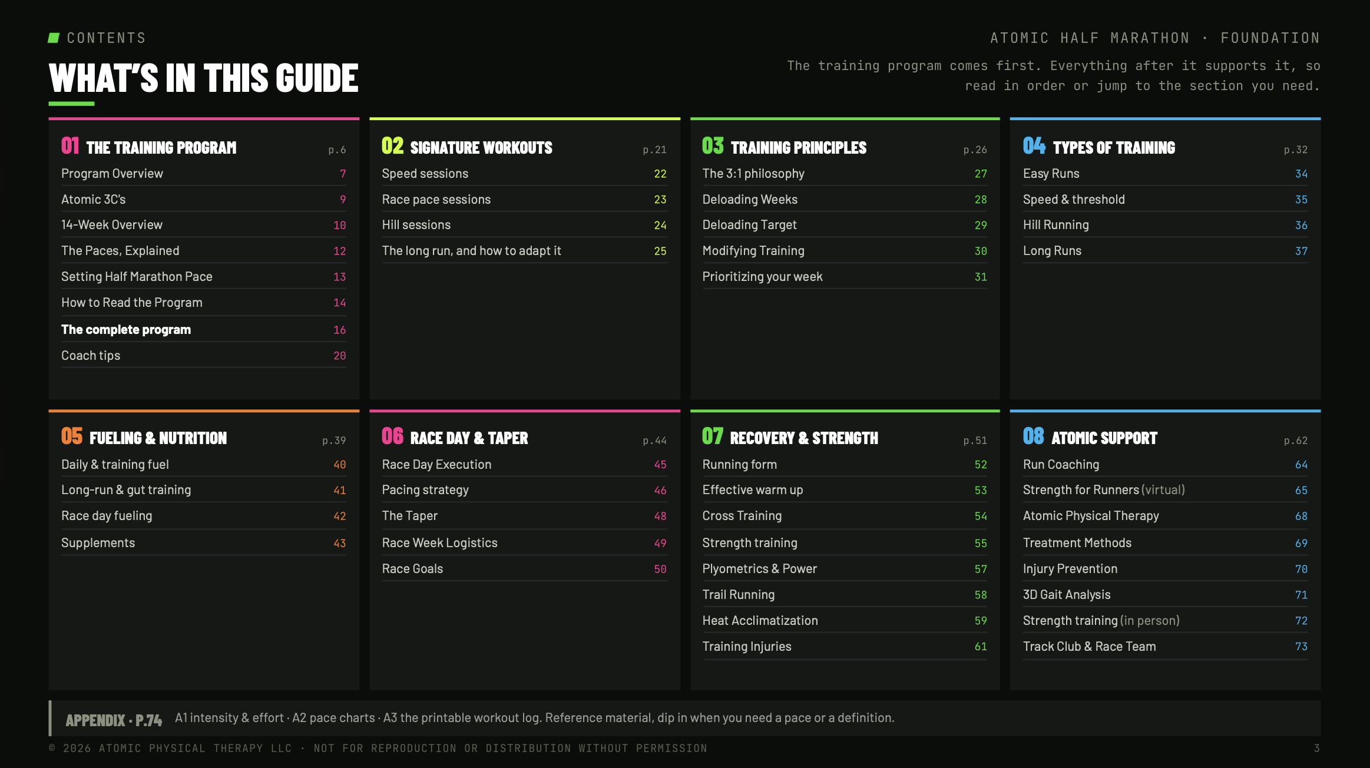Image resolution: width=1370 pixels, height=768 pixels.
Task: Open the Appendix P.74 label
Action: pos(114,720)
